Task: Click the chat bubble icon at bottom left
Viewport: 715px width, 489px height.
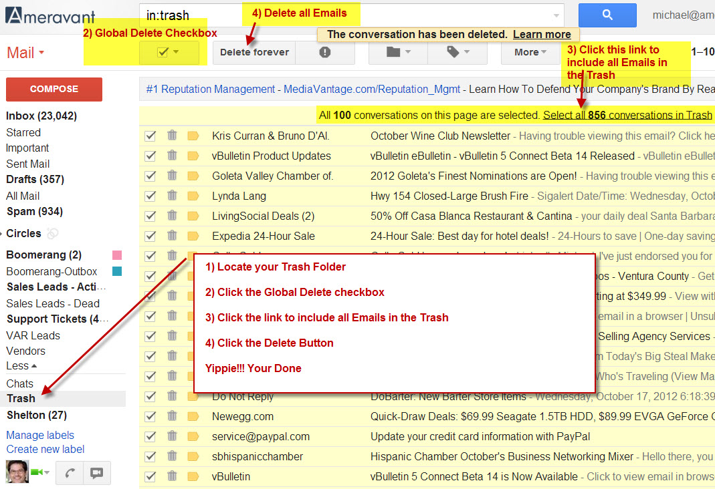Action: click(97, 472)
